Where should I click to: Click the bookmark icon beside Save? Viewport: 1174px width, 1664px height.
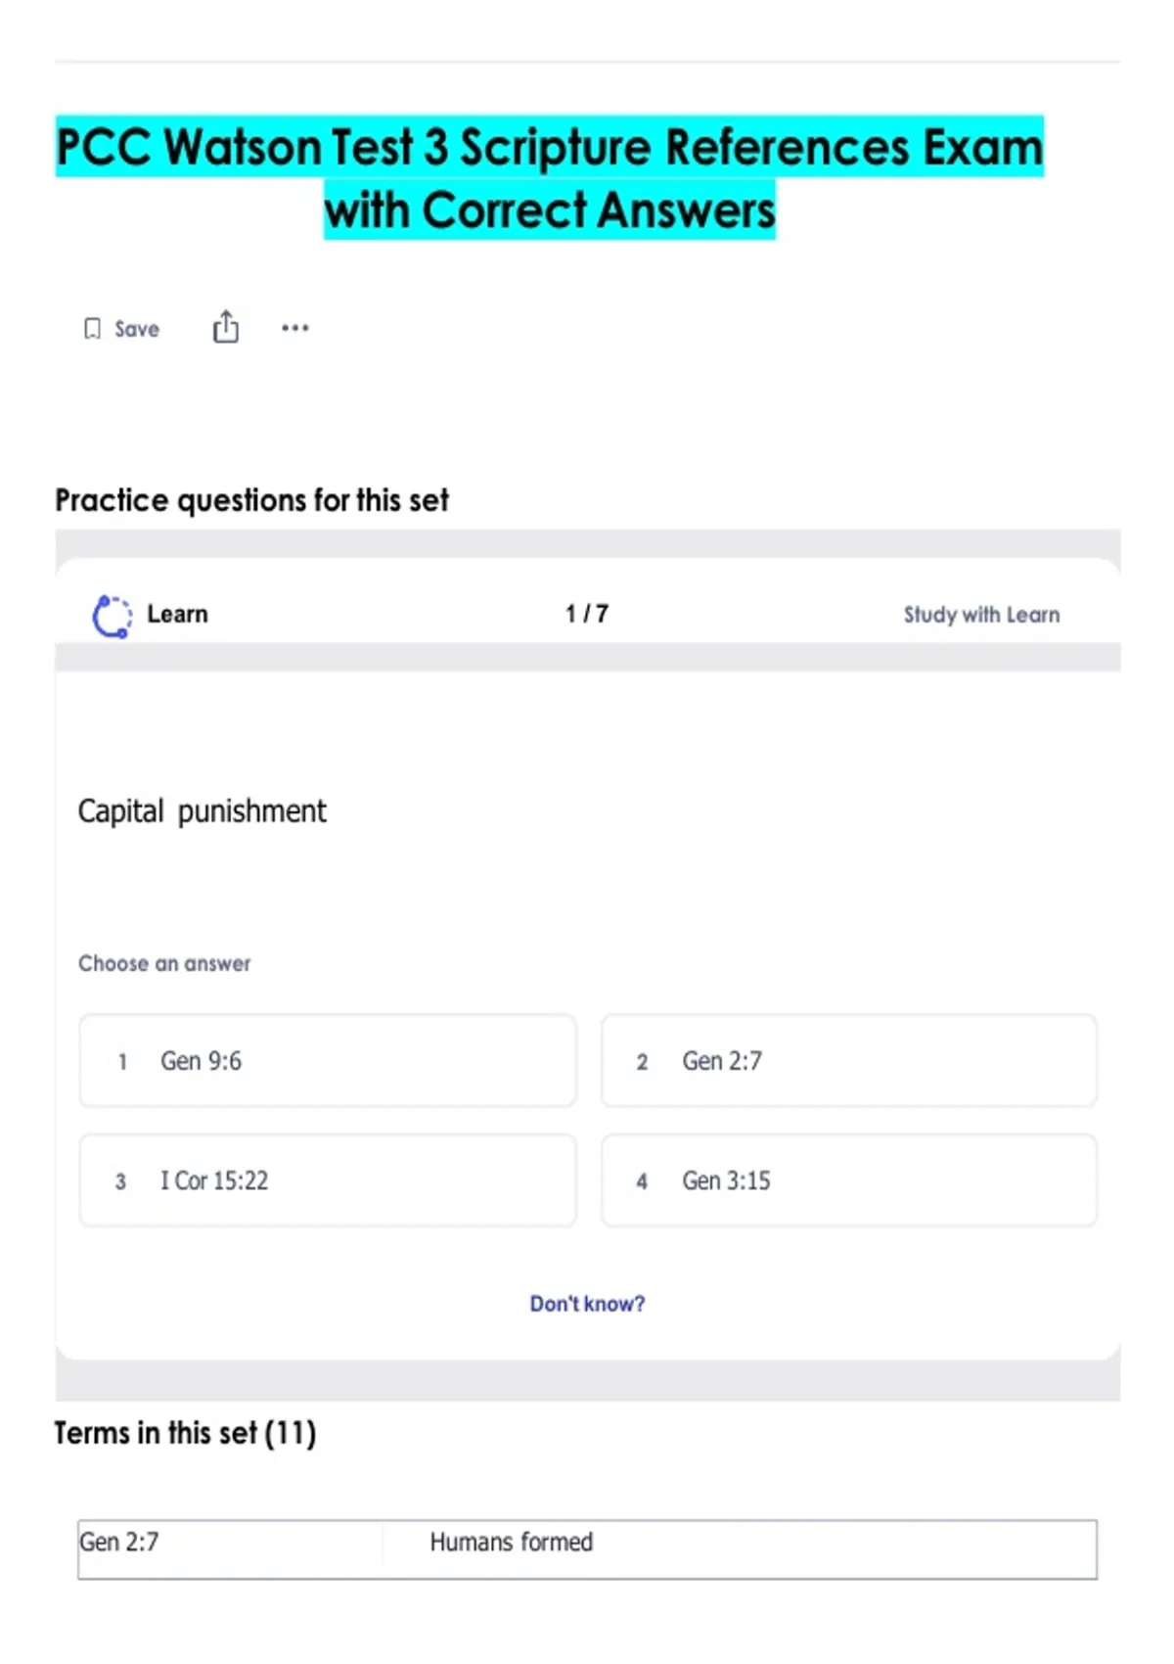(x=92, y=329)
